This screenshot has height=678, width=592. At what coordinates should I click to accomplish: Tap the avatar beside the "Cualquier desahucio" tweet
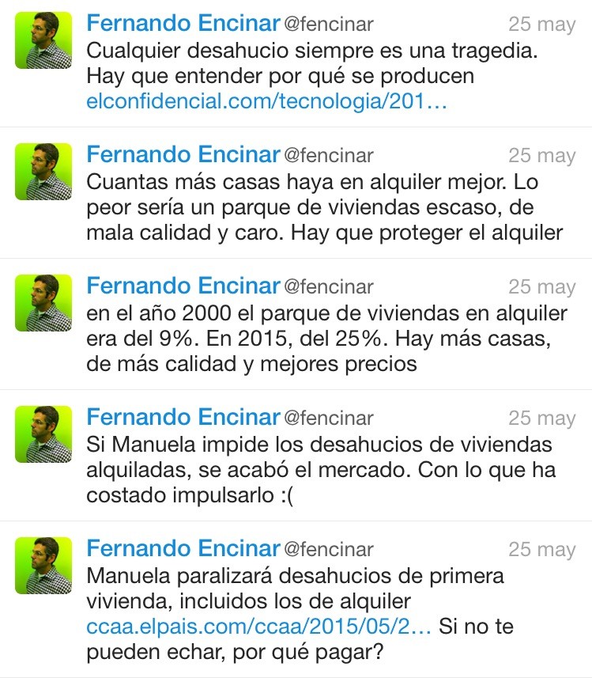(x=43, y=40)
